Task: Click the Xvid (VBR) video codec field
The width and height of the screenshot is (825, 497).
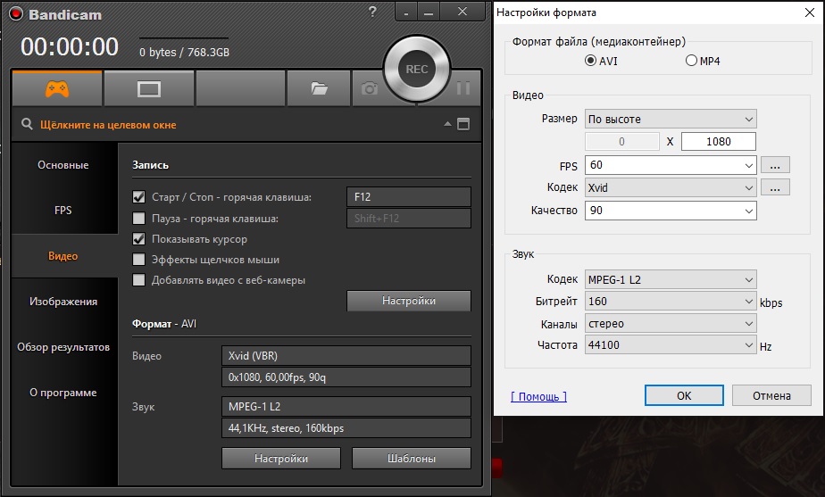Action: (346, 355)
